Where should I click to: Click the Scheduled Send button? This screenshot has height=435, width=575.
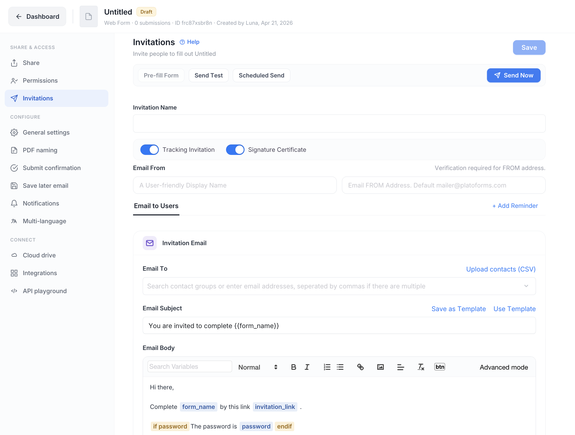(261, 75)
